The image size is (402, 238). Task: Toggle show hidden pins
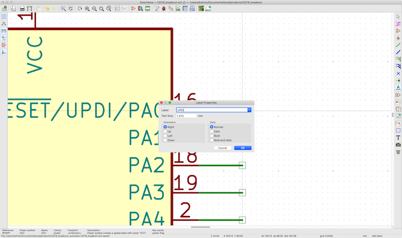[4, 45]
